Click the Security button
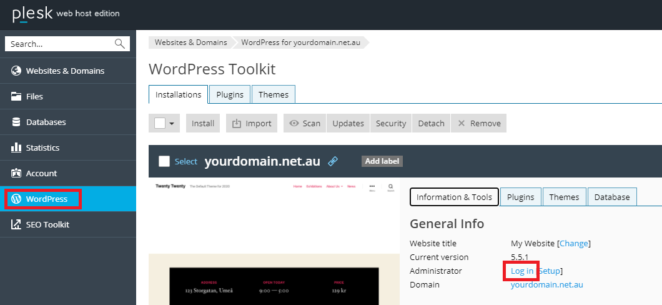The height and width of the screenshot is (305, 662). [x=391, y=123]
